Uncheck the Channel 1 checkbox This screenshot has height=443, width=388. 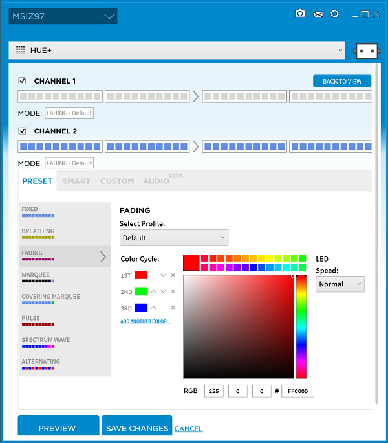tap(22, 81)
